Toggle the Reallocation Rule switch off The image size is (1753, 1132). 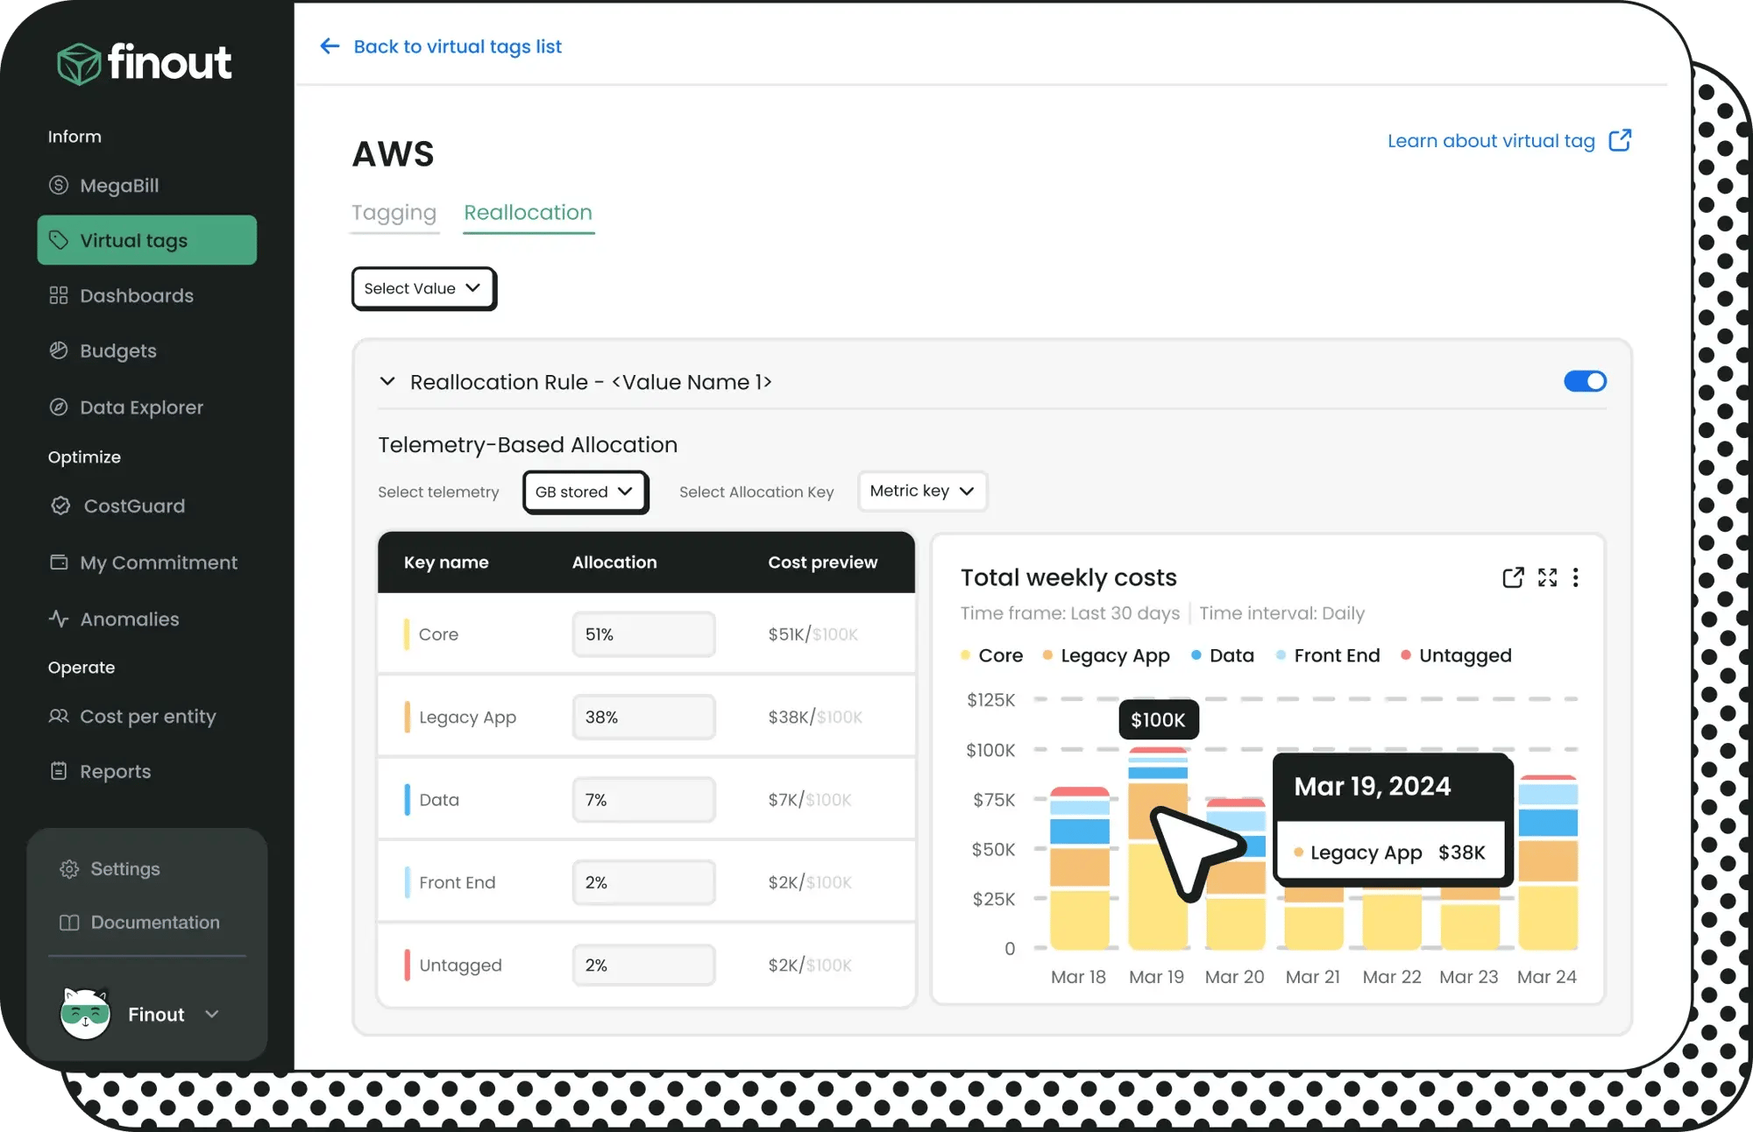point(1585,381)
